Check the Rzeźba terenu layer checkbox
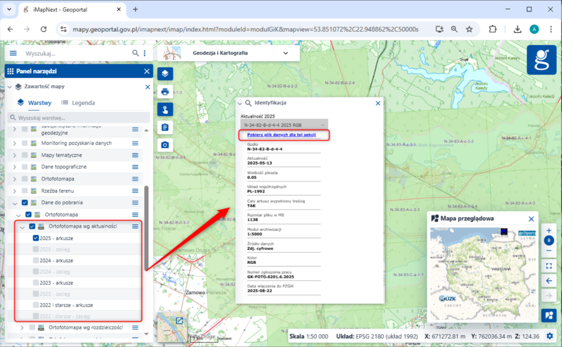Viewport: 562px width, 347px height. [x=25, y=191]
